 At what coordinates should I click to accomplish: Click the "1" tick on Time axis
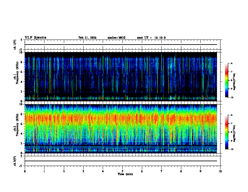pyautogui.click(x=44, y=171)
